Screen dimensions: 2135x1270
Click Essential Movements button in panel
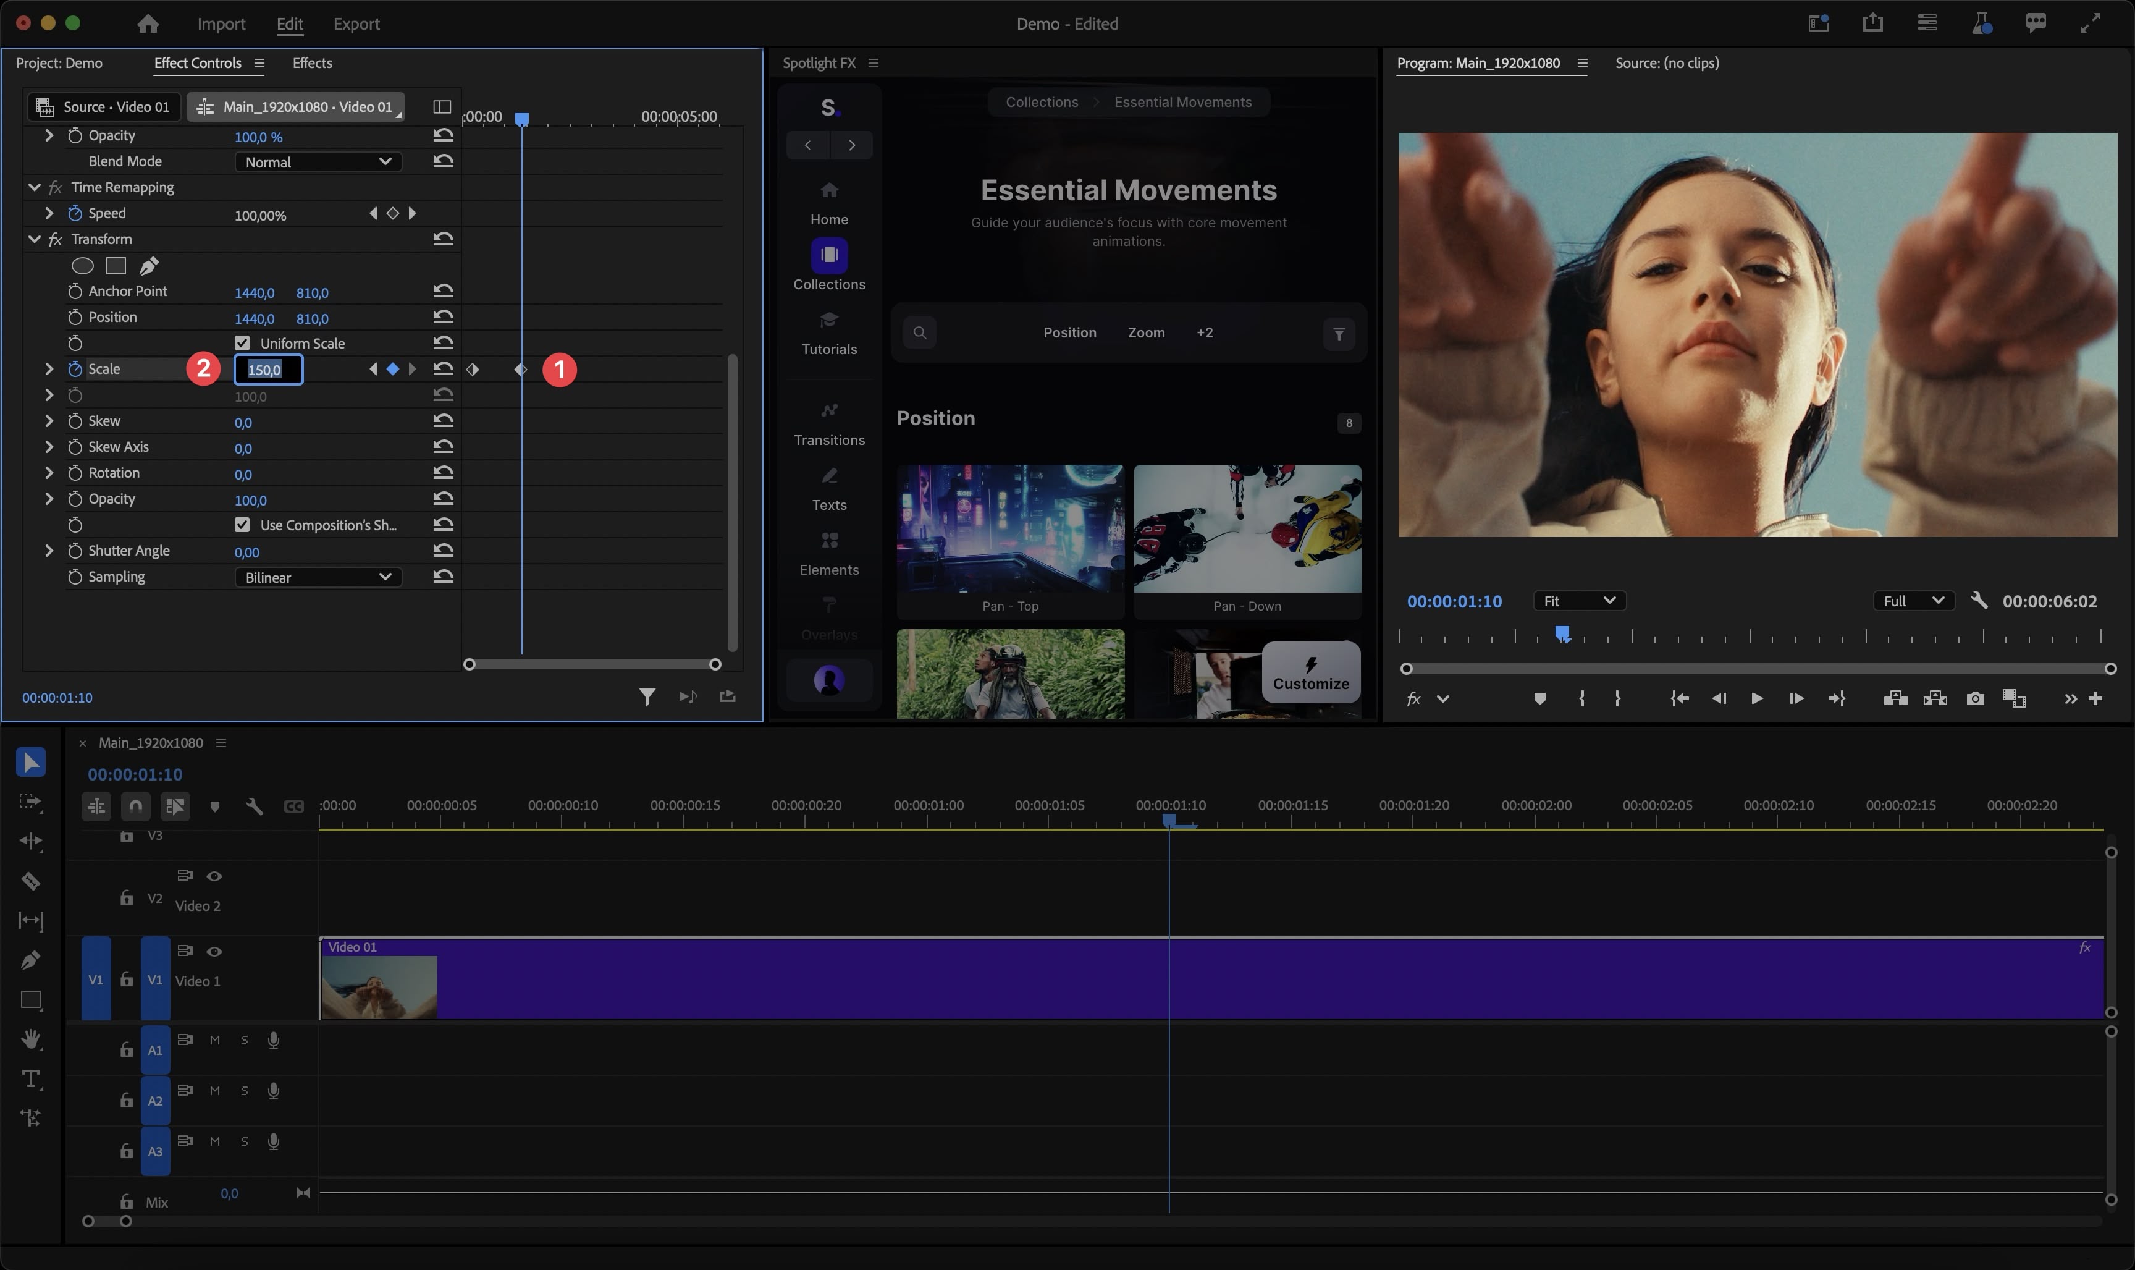[1182, 101]
